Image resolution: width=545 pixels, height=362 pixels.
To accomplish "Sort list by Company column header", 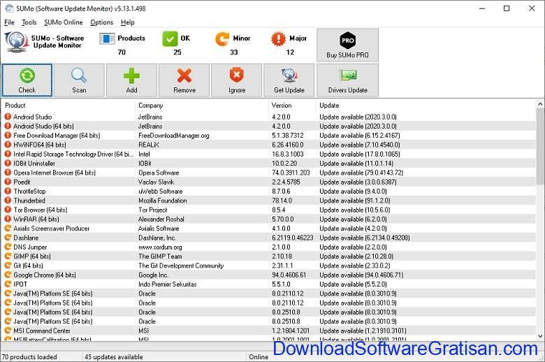I will [x=202, y=106].
